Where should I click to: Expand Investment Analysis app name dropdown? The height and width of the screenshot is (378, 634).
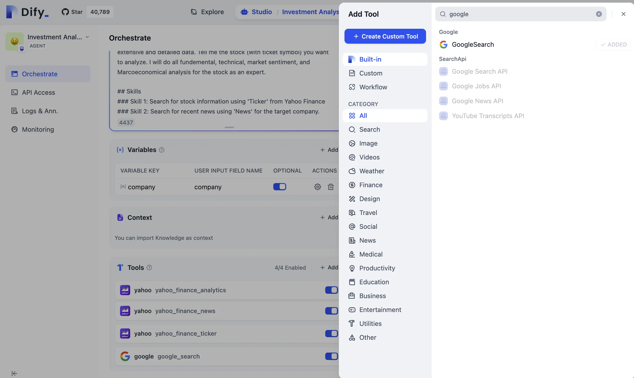click(x=87, y=37)
